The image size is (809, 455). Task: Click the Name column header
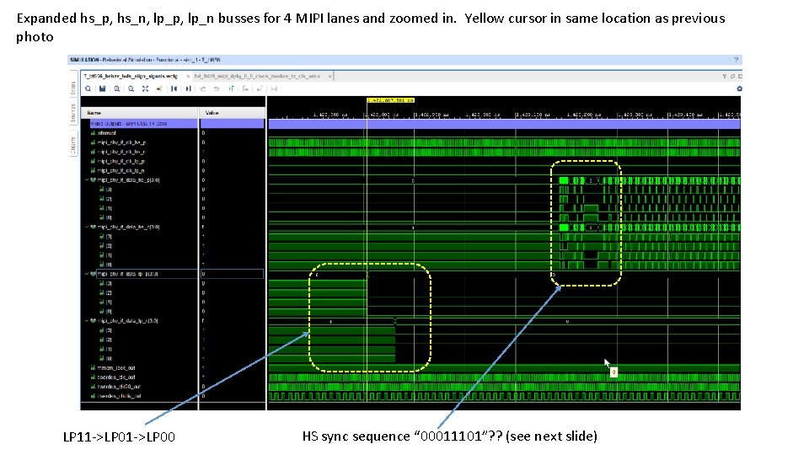coord(140,112)
